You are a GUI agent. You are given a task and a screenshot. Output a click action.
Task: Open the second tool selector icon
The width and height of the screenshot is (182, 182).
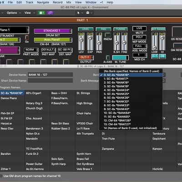(x=88, y=13)
